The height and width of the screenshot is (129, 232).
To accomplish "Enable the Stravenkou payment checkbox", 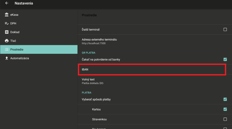I will [x=225, y=119].
